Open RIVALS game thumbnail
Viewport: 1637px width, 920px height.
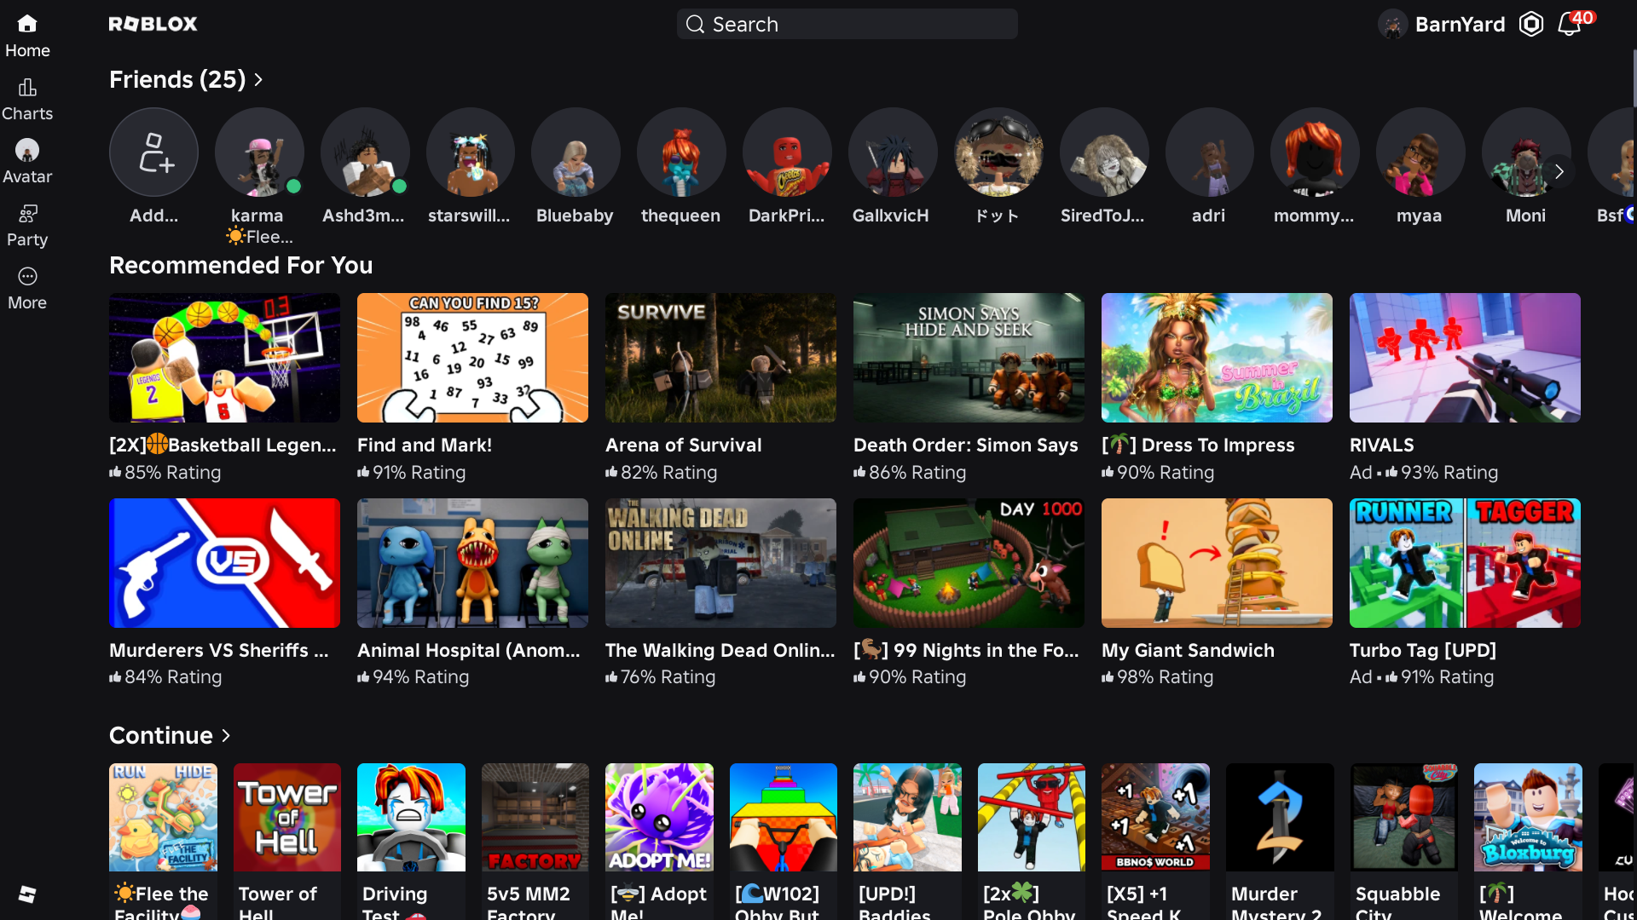click(x=1465, y=358)
